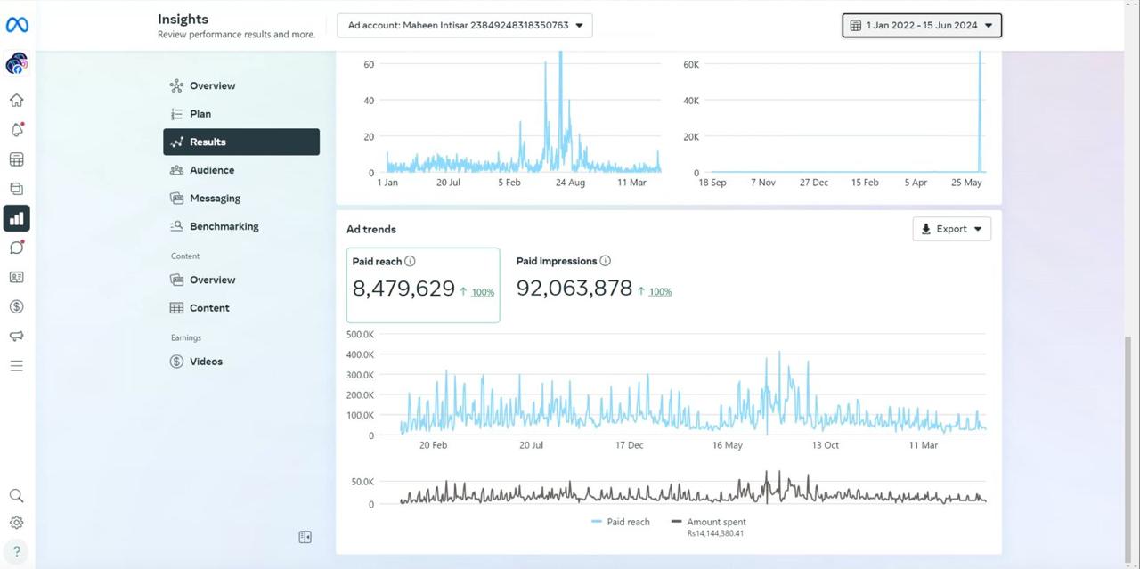Open the Home icon in sidebar
Viewport: 1140px width, 569px height.
click(16, 101)
